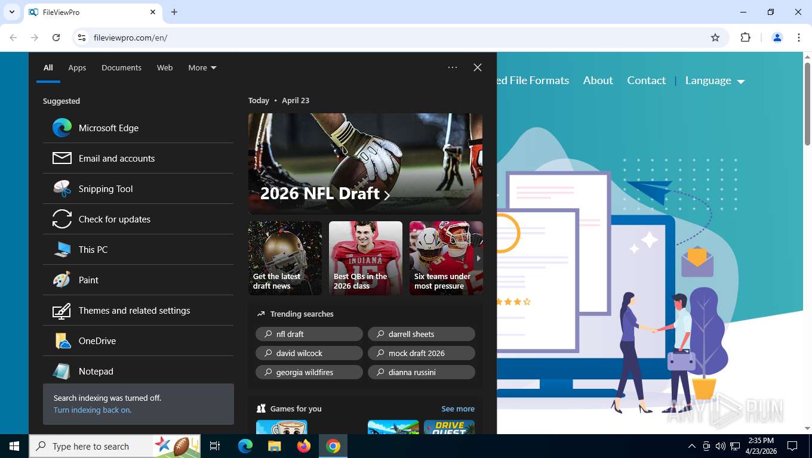Viewport: 812px width, 458px height.
Task: Close the Windows search panel
Action: [478, 67]
